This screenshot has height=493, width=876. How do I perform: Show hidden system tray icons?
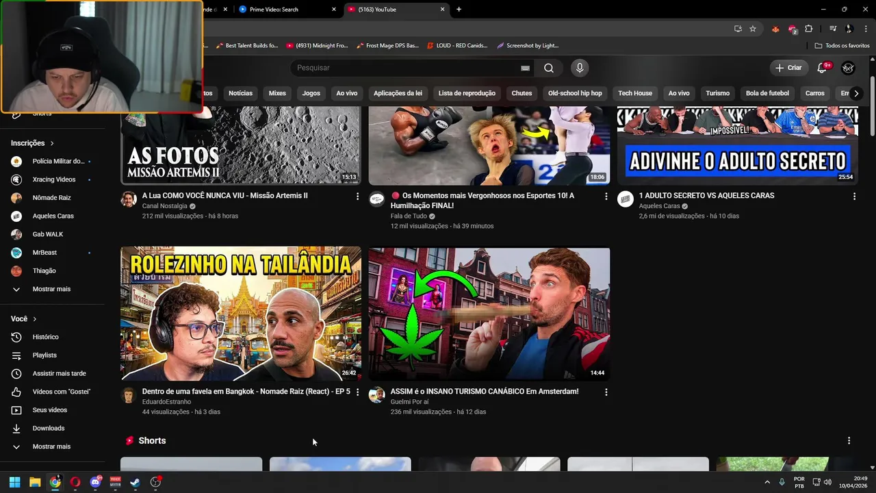pyautogui.click(x=766, y=482)
